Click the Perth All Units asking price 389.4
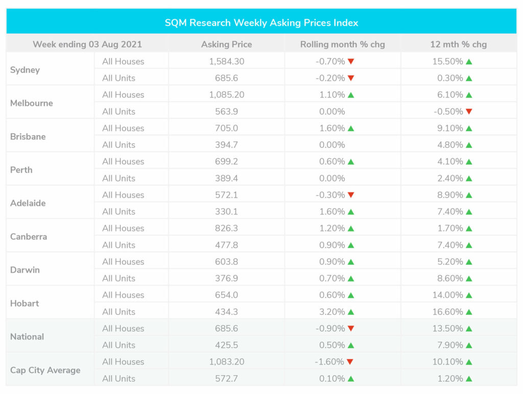This screenshot has width=523, height=394. click(x=226, y=178)
